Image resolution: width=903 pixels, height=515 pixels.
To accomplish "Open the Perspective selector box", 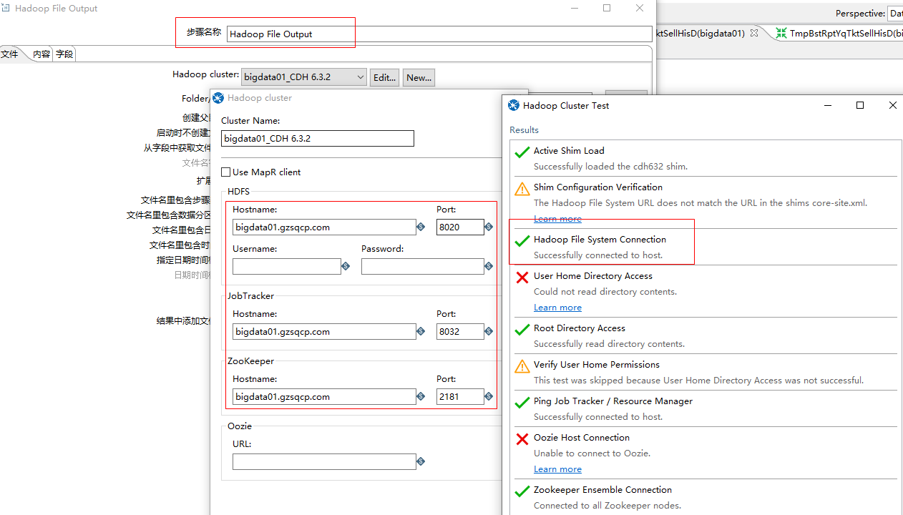I will [894, 14].
